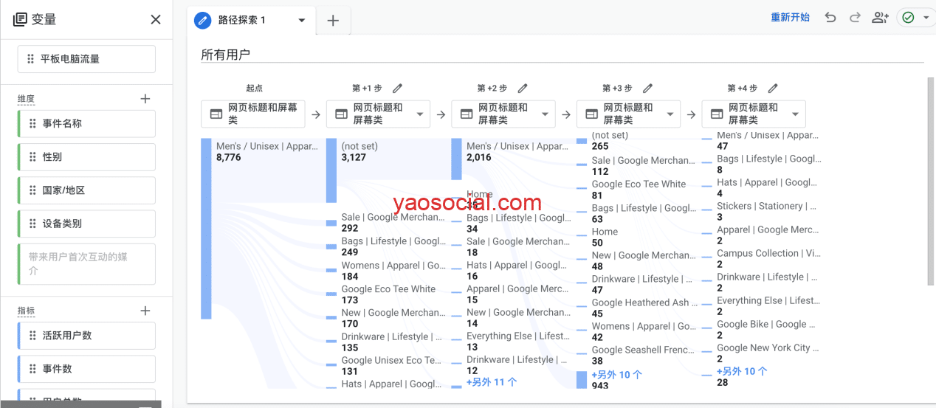Open the share with users icon

coord(879,18)
